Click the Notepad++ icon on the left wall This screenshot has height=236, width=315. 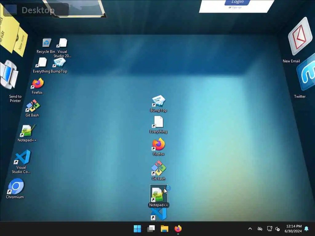pos(27,130)
